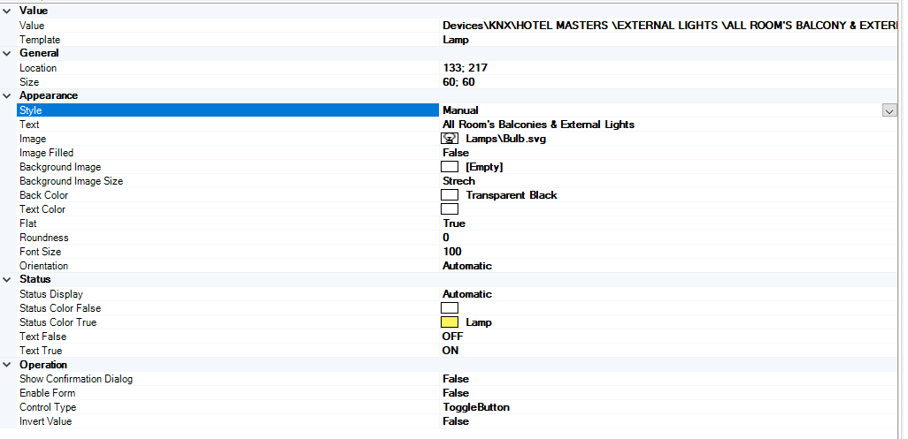
Task: Toggle the Flat True value
Action: pyautogui.click(x=454, y=223)
